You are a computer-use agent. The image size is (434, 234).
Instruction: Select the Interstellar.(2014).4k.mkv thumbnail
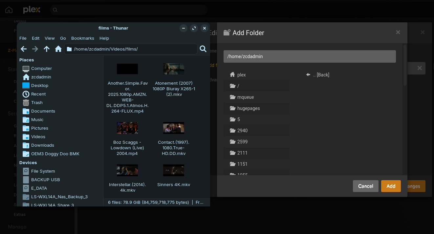(127, 170)
